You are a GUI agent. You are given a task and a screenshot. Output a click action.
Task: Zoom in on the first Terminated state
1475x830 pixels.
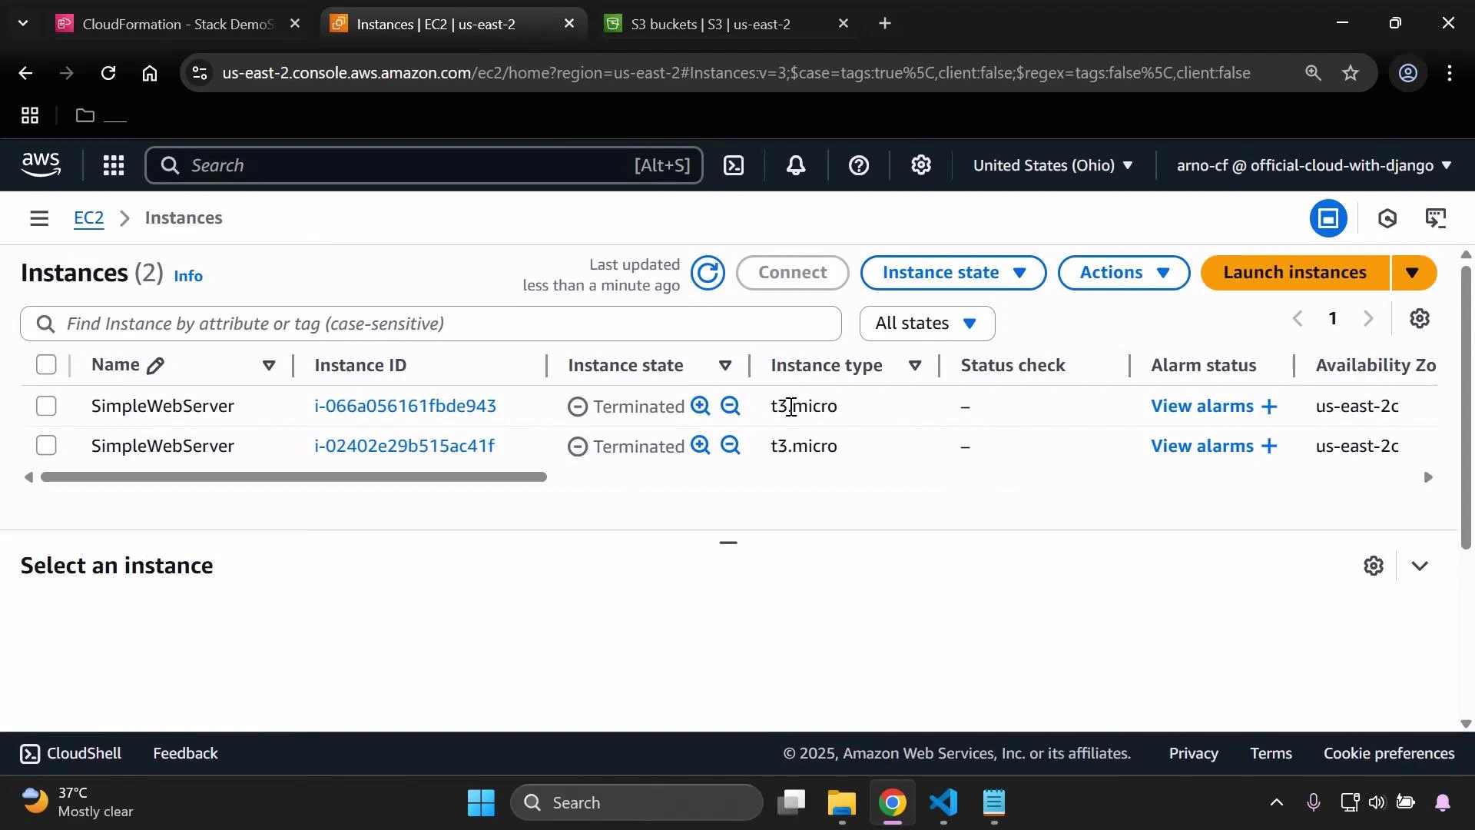click(x=699, y=406)
